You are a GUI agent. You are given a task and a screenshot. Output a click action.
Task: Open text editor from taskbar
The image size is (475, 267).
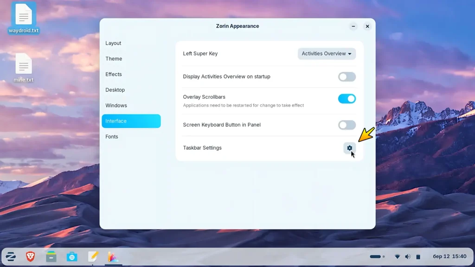click(x=93, y=257)
